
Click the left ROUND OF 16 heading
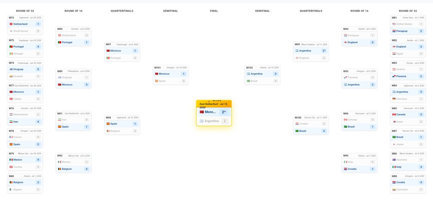(74, 11)
